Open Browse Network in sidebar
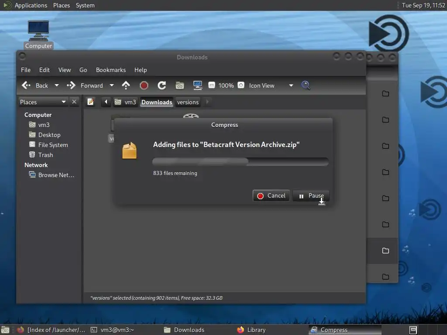This screenshot has height=335, width=447. [x=52, y=175]
